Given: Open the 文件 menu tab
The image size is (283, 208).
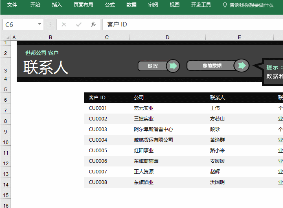Looking at the screenshot, I should pos(12,5).
